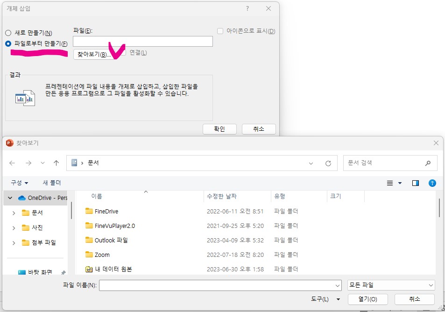Viewport: 445px width, 312px height.
Task: Click the 문서 검색 search magnifier icon
Action: 428,163
